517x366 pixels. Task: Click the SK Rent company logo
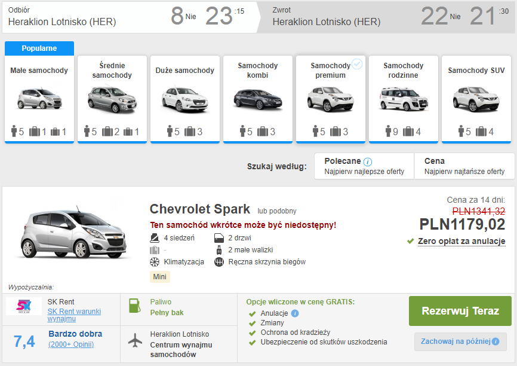[x=24, y=306]
